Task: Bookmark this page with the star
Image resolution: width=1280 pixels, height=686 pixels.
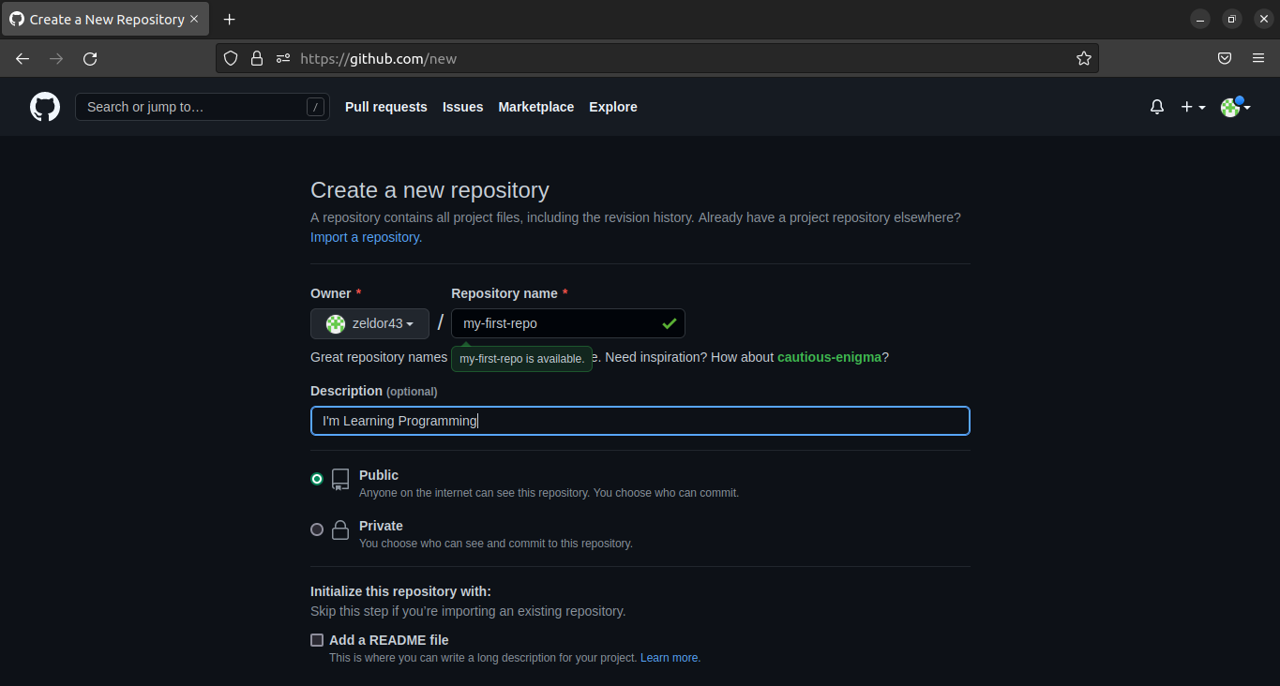Action: (x=1084, y=58)
